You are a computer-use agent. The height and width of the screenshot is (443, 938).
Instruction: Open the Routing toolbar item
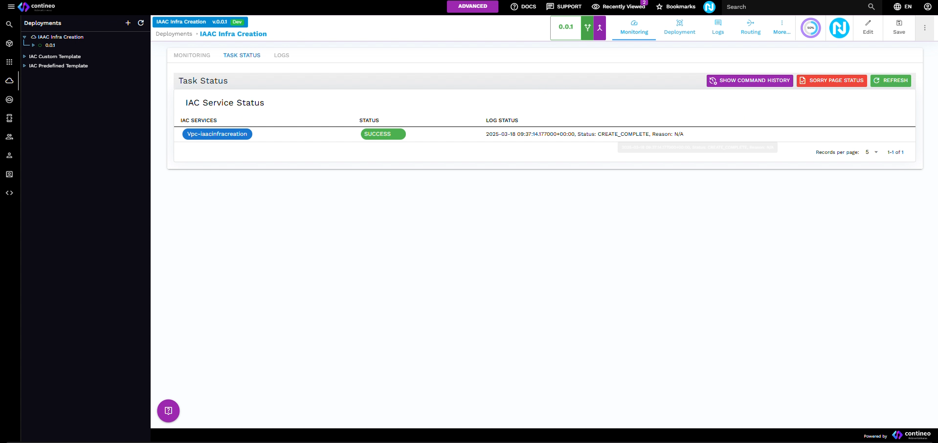[750, 27]
